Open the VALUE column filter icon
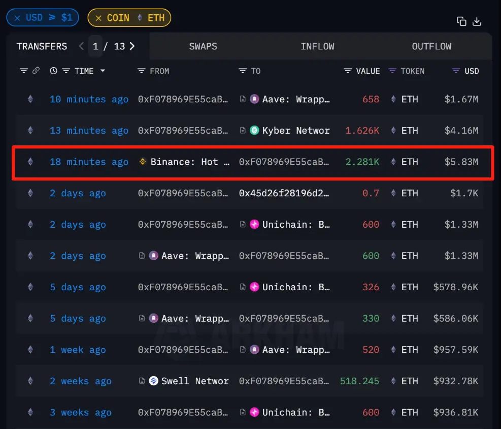This screenshot has height=429, width=501. click(x=348, y=71)
